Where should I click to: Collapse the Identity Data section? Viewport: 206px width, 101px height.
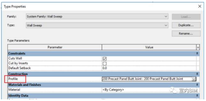(197, 95)
